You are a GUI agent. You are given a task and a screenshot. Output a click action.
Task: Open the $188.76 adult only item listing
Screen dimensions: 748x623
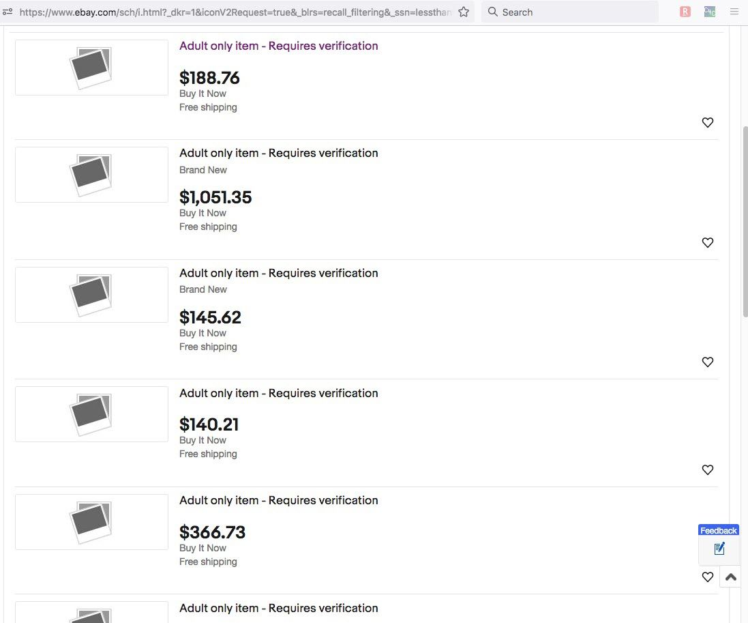(x=279, y=46)
